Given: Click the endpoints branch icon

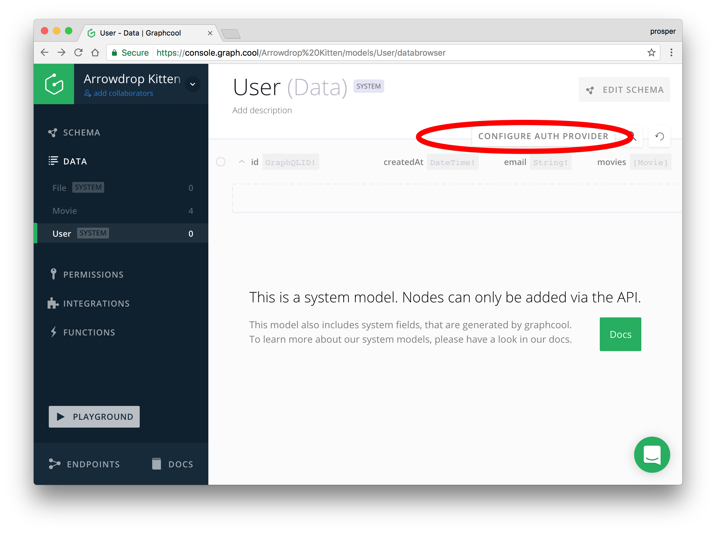Looking at the screenshot, I should pos(54,464).
